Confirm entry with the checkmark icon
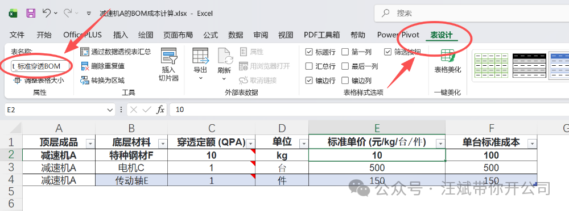 (x=147, y=109)
